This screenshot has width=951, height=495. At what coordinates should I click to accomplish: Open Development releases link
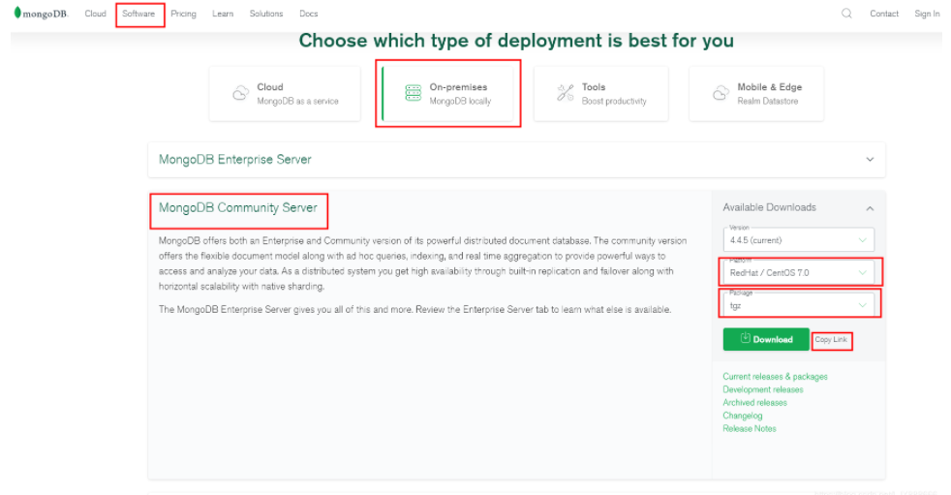tap(762, 389)
